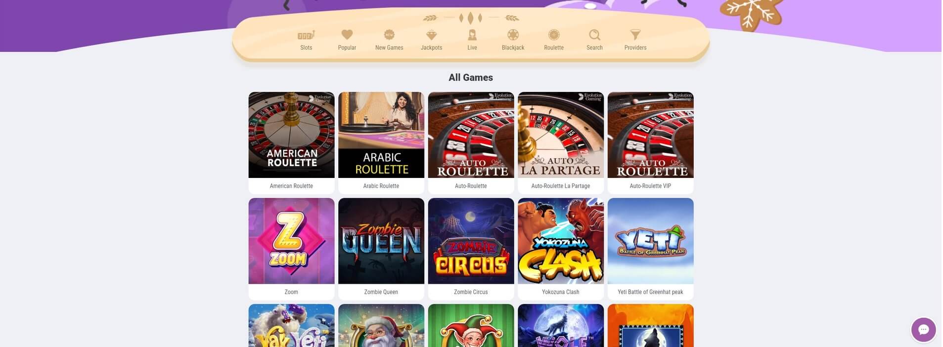The image size is (943, 347).
Task: Open the live chat bubble button
Action: [923, 330]
